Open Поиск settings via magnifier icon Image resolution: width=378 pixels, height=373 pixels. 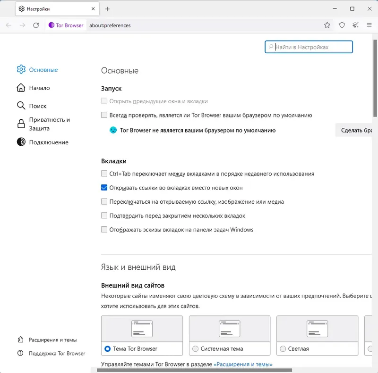21,106
